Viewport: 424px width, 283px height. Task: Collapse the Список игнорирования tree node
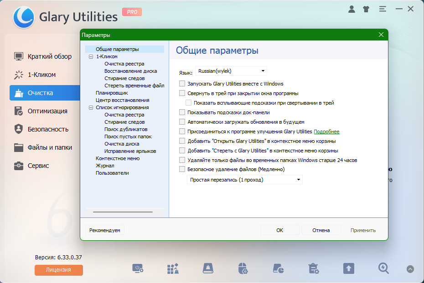click(x=91, y=108)
